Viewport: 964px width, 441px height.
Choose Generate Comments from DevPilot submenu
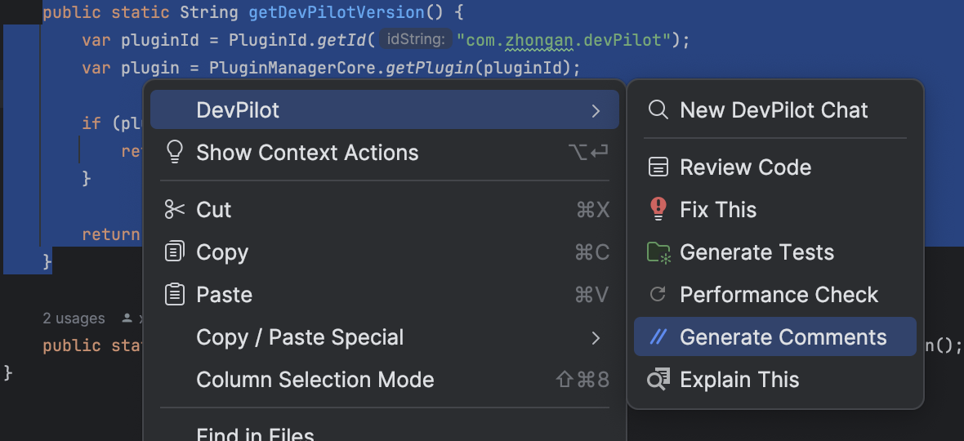(774, 336)
